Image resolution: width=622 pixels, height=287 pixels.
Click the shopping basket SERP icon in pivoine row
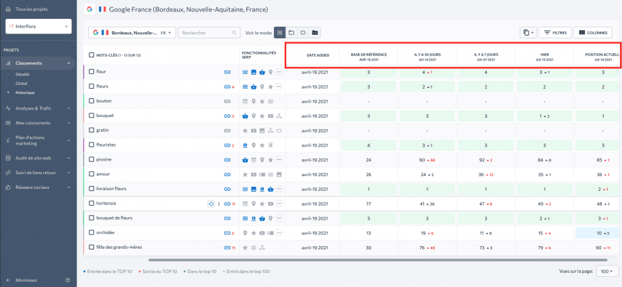pos(246,160)
